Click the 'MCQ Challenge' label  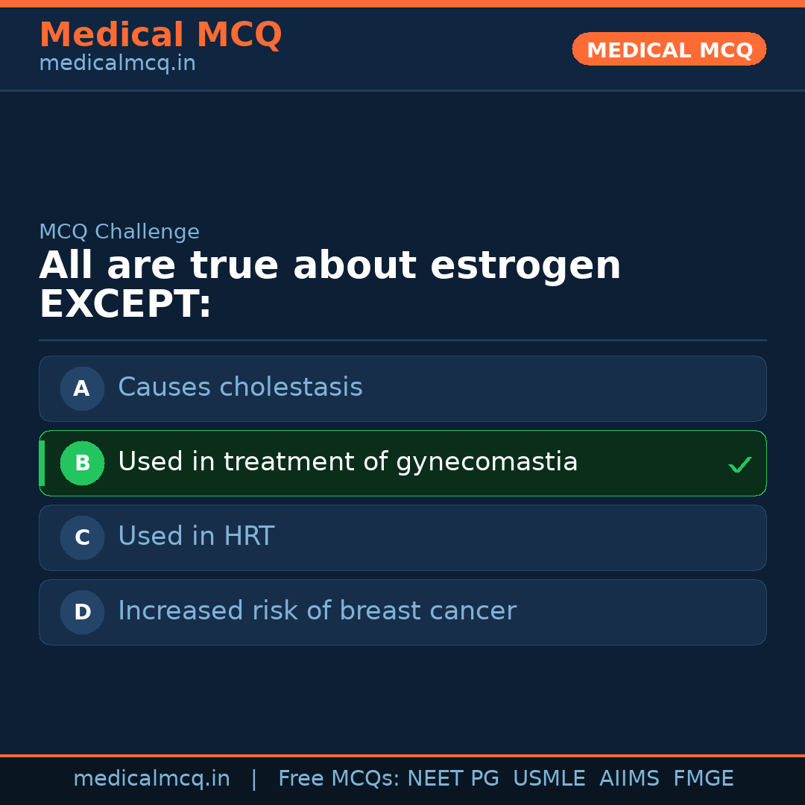[x=119, y=232]
